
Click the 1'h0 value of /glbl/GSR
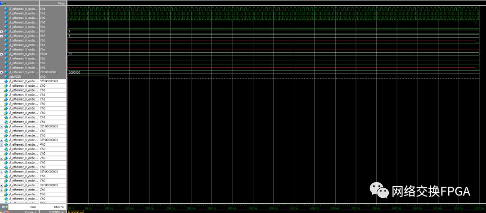click(x=42, y=76)
